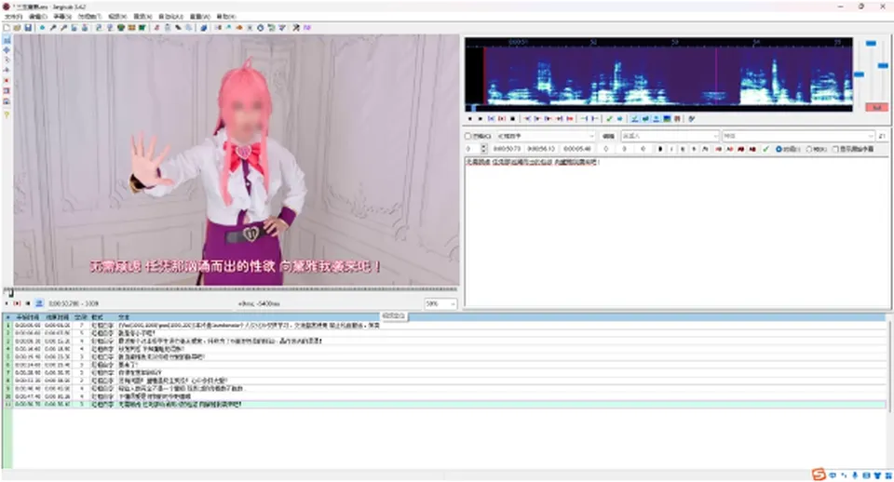Toggle the red link sliders button
Viewport: 894px width, 482px height.
tap(877, 107)
